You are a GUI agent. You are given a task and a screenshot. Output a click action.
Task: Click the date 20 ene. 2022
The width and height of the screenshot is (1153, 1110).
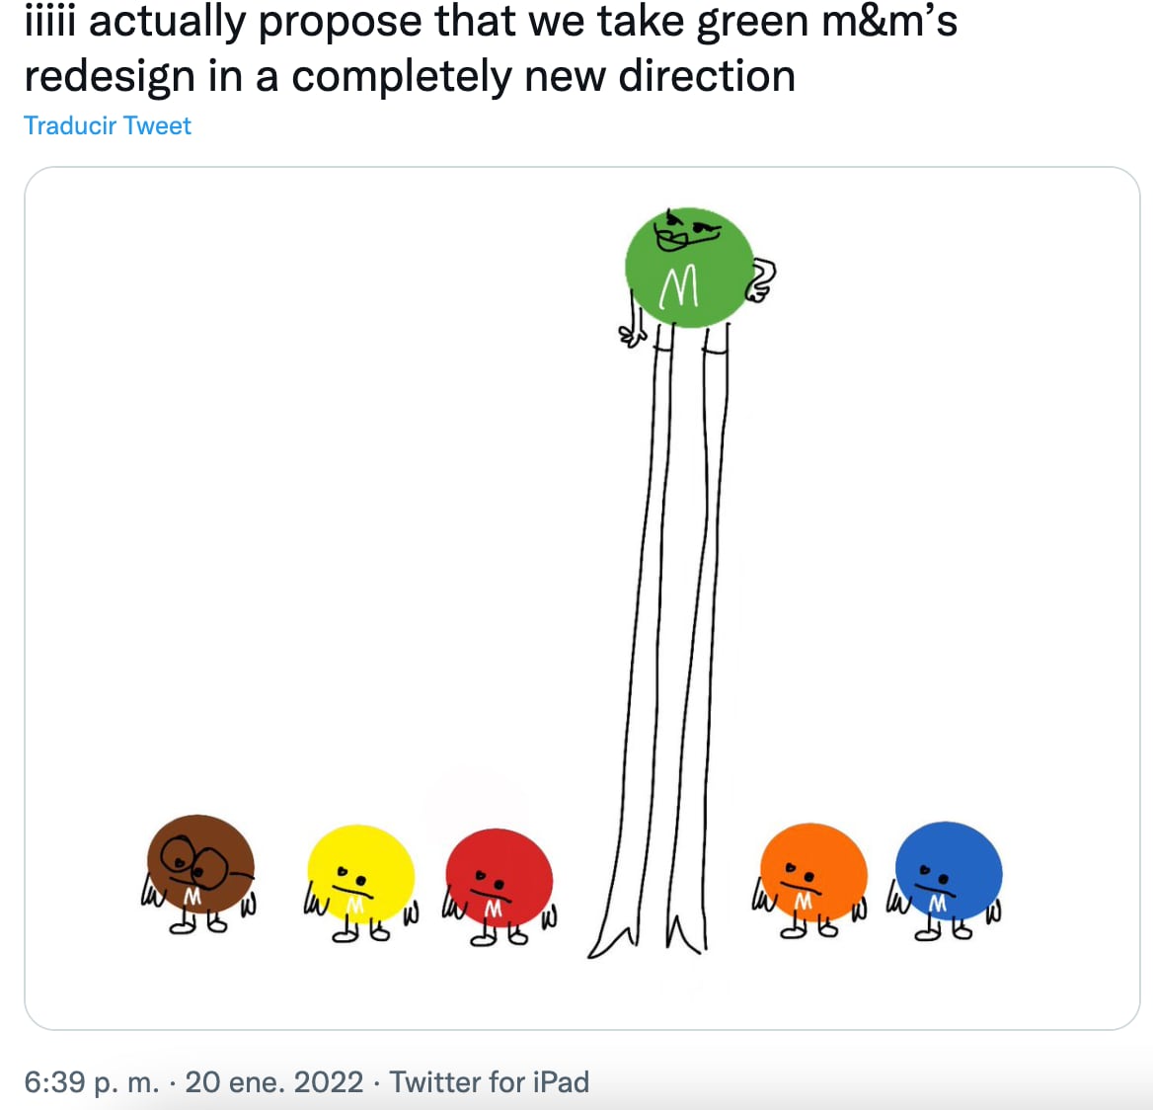pyautogui.click(x=275, y=1081)
